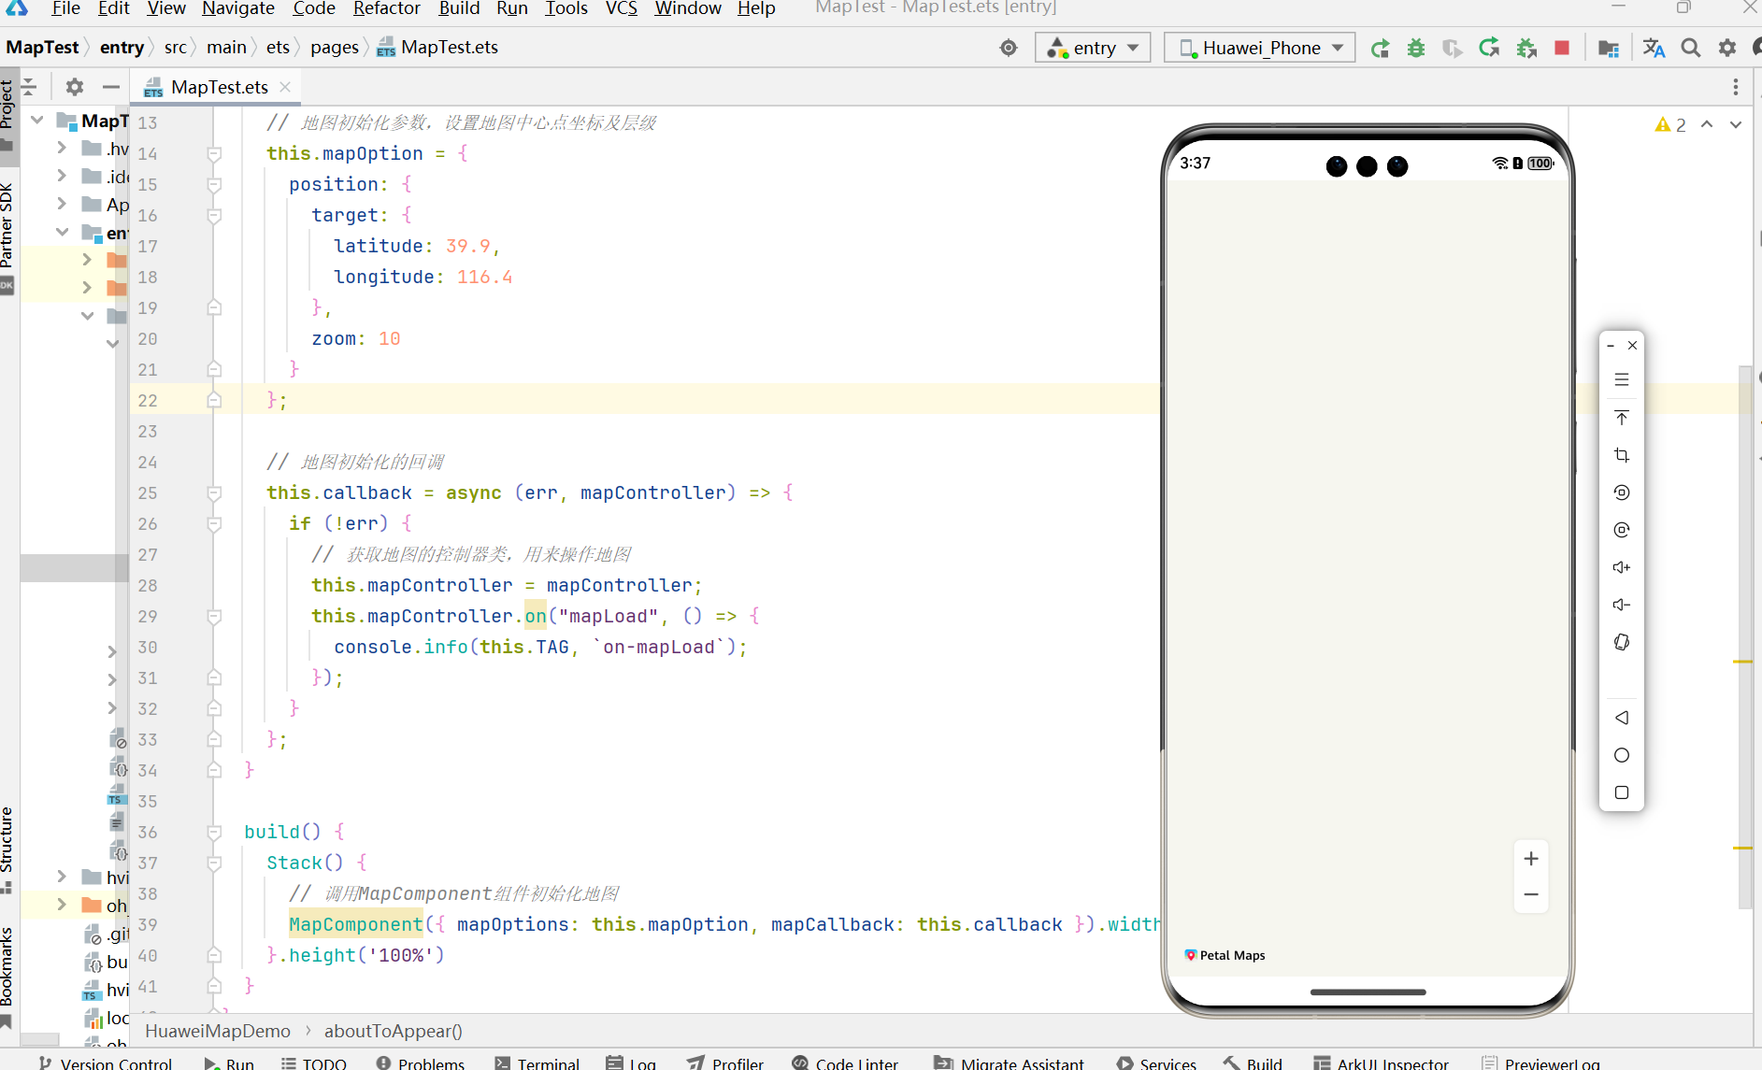Image resolution: width=1762 pixels, height=1070 pixels.
Task: Fold the build() method at line 36
Action: pyautogui.click(x=214, y=832)
